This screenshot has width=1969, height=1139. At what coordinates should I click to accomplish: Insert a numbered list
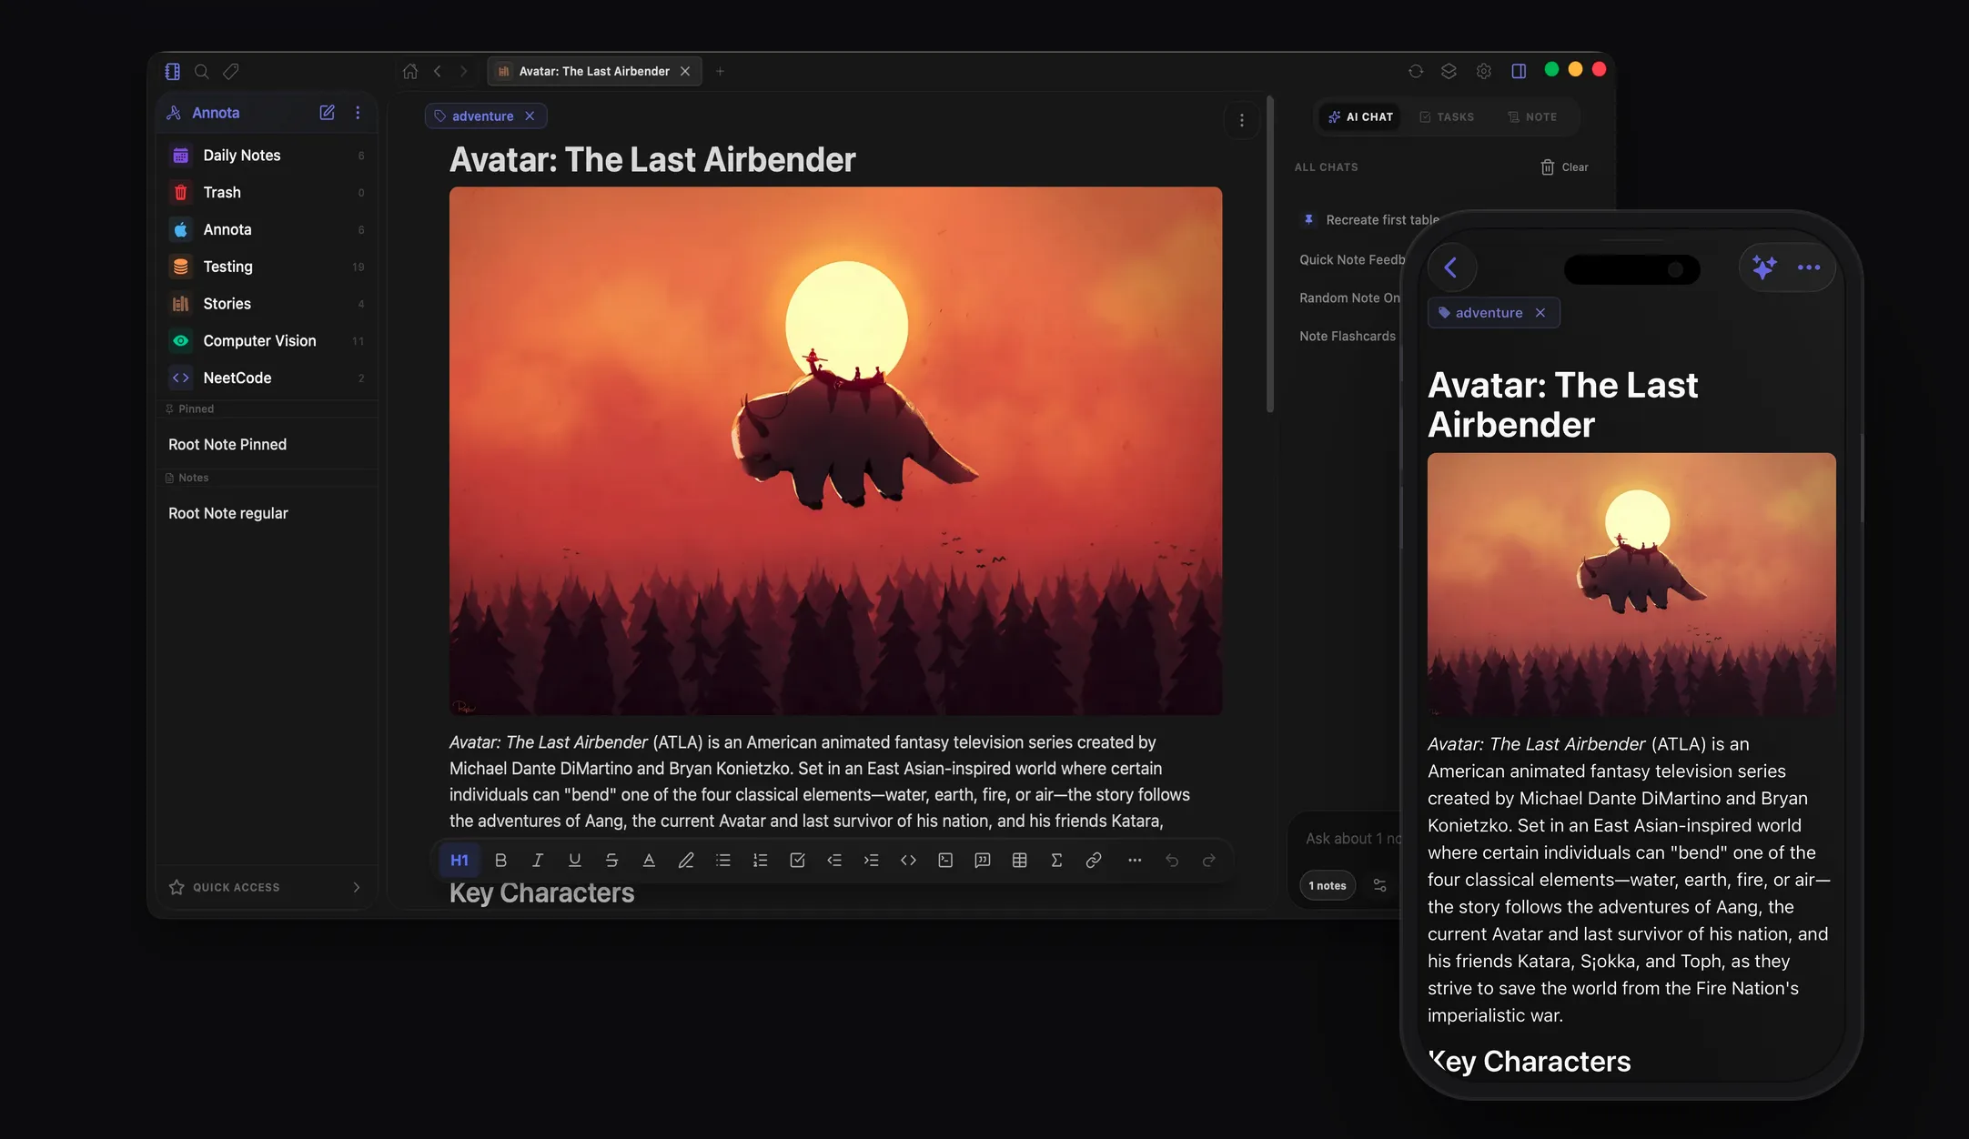click(761, 861)
